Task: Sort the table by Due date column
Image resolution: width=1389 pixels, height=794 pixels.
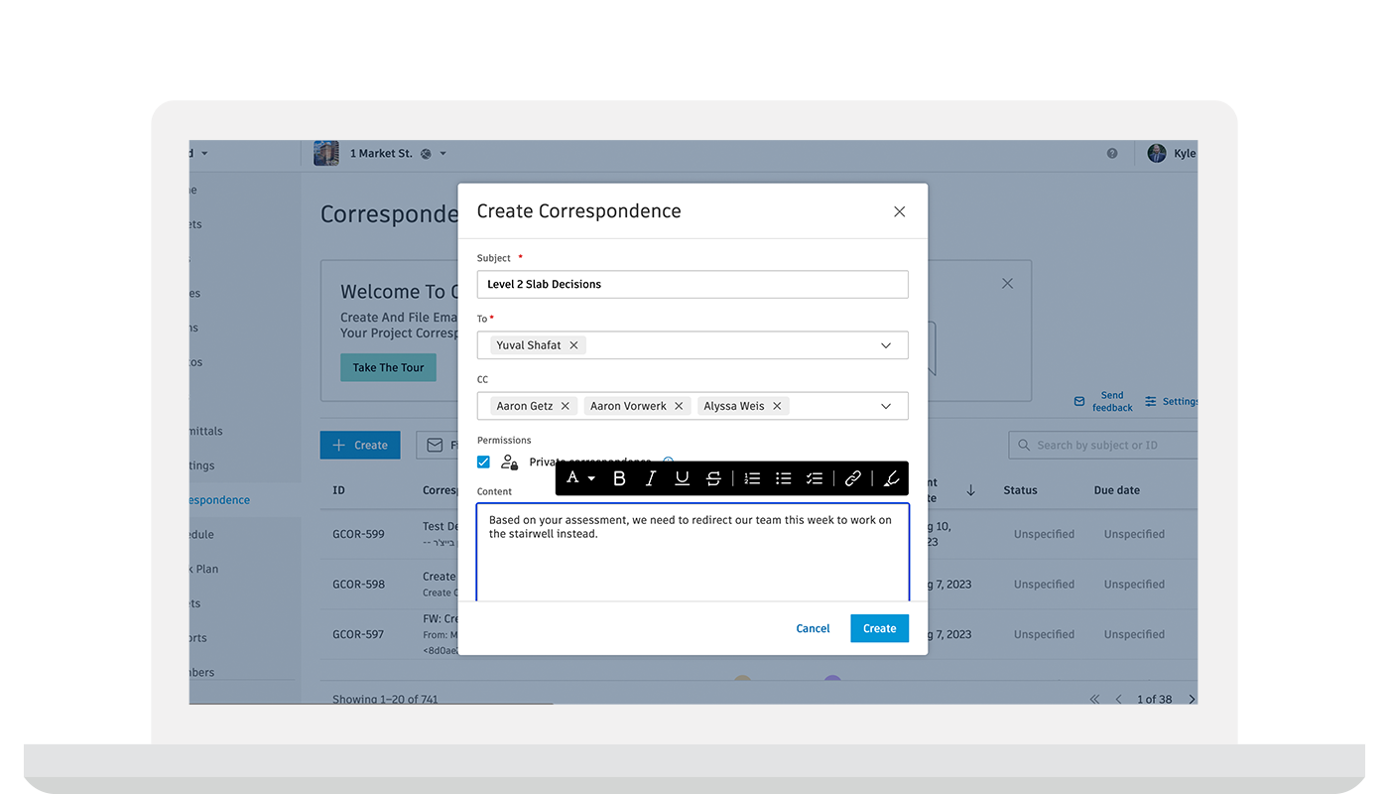Action: pos(1117,490)
